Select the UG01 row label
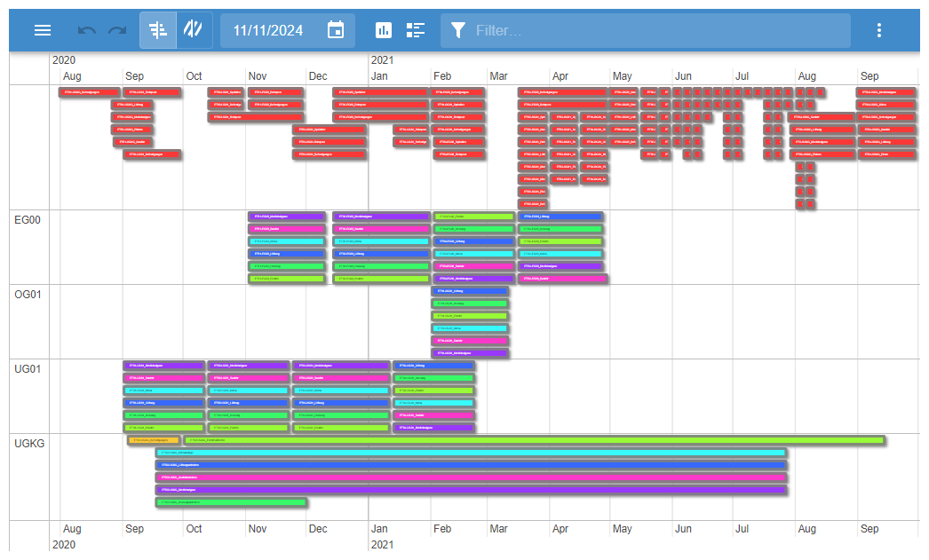The height and width of the screenshot is (560, 929). click(x=28, y=369)
